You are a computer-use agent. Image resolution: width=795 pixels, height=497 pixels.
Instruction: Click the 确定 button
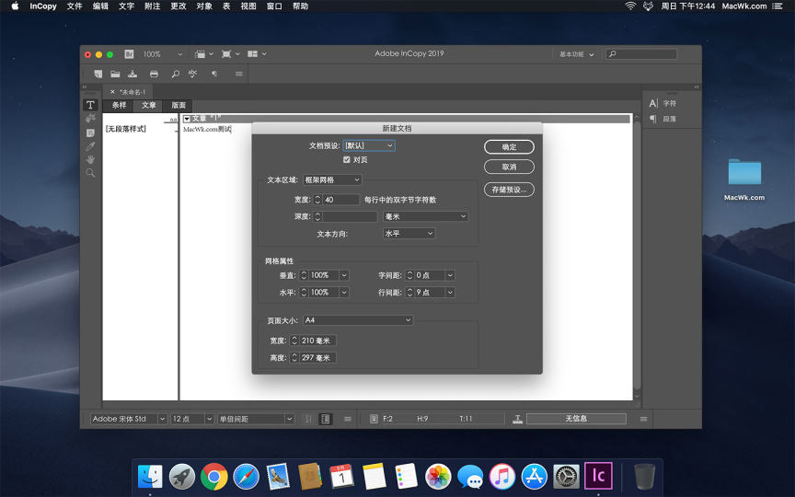tap(509, 147)
